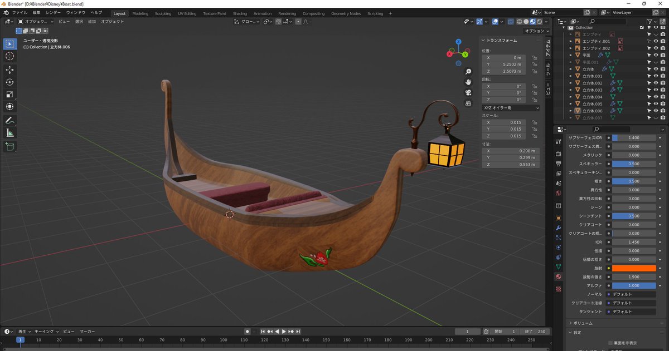Adjust the アルファ slider
This screenshot has width=669, height=351.
tap(634, 285)
